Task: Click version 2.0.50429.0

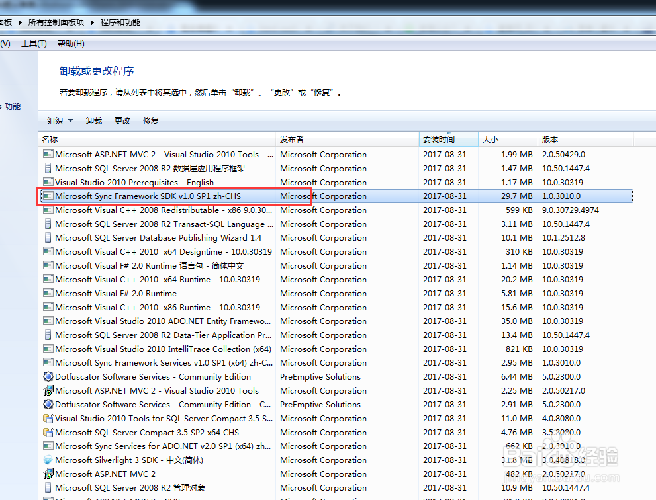Action: [563, 154]
